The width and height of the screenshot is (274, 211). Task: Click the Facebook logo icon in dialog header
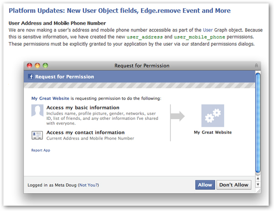click(x=31, y=77)
